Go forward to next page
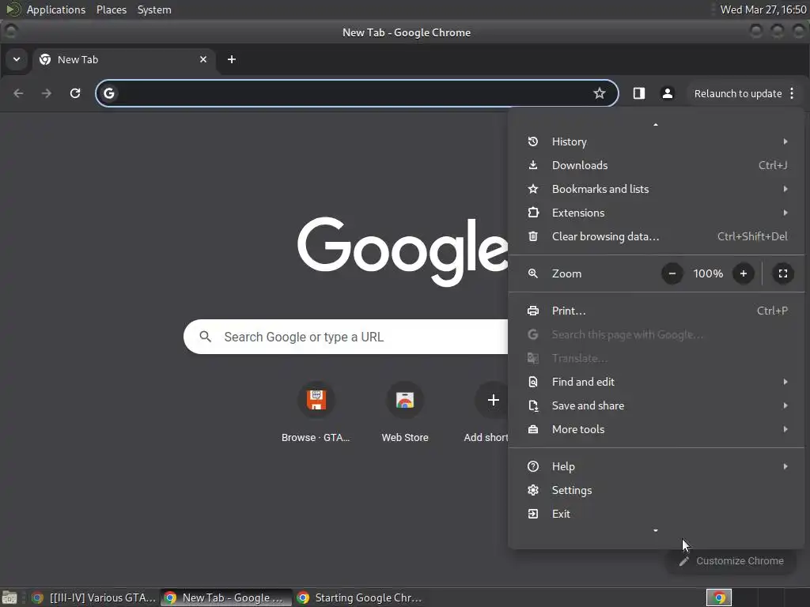 47,93
